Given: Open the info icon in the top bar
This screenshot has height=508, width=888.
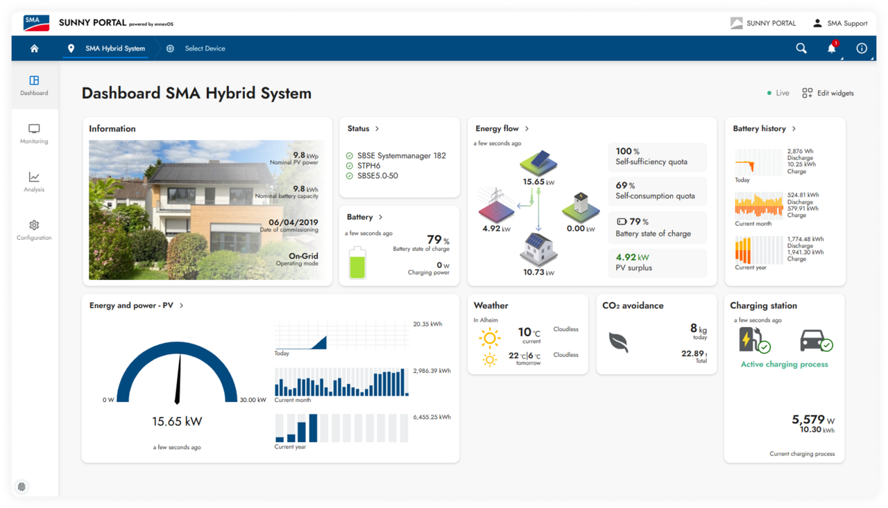Looking at the screenshot, I should click(x=862, y=49).
